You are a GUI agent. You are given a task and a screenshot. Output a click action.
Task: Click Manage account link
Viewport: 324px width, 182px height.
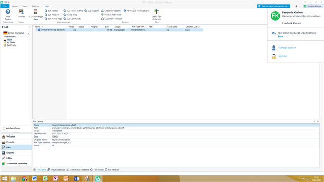tap(287, 48)
